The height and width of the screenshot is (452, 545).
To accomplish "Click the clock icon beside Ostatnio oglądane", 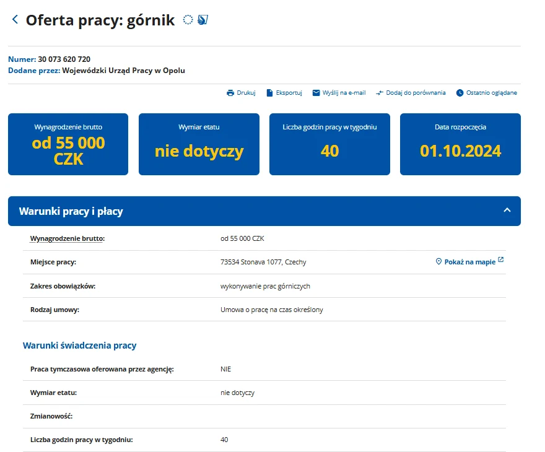I will tap(460, 92).
